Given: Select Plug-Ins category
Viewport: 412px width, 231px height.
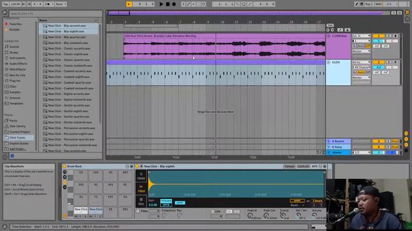Looking at the screenshot, I should [15, 81].
